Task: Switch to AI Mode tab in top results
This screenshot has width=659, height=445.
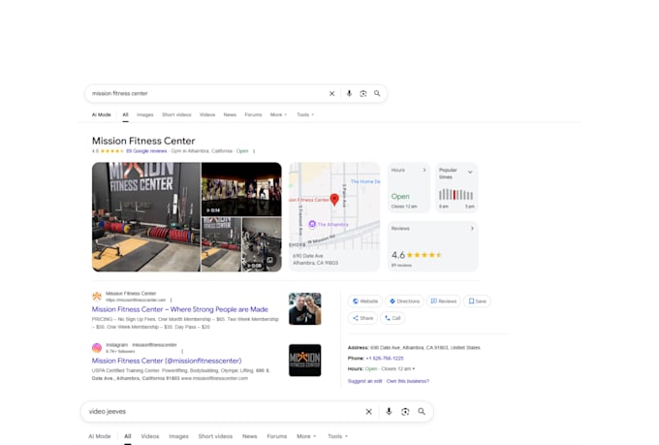Action: pyautogui.click(x=102, y=114)
